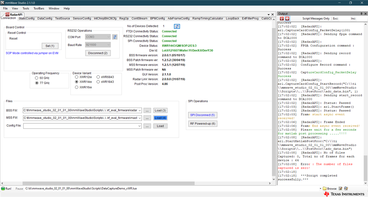Image resolution: width=368 pixels, height=197 pixels.
Task: Choose the xWR1843 device variant
Action: click(x=98, y=82)
